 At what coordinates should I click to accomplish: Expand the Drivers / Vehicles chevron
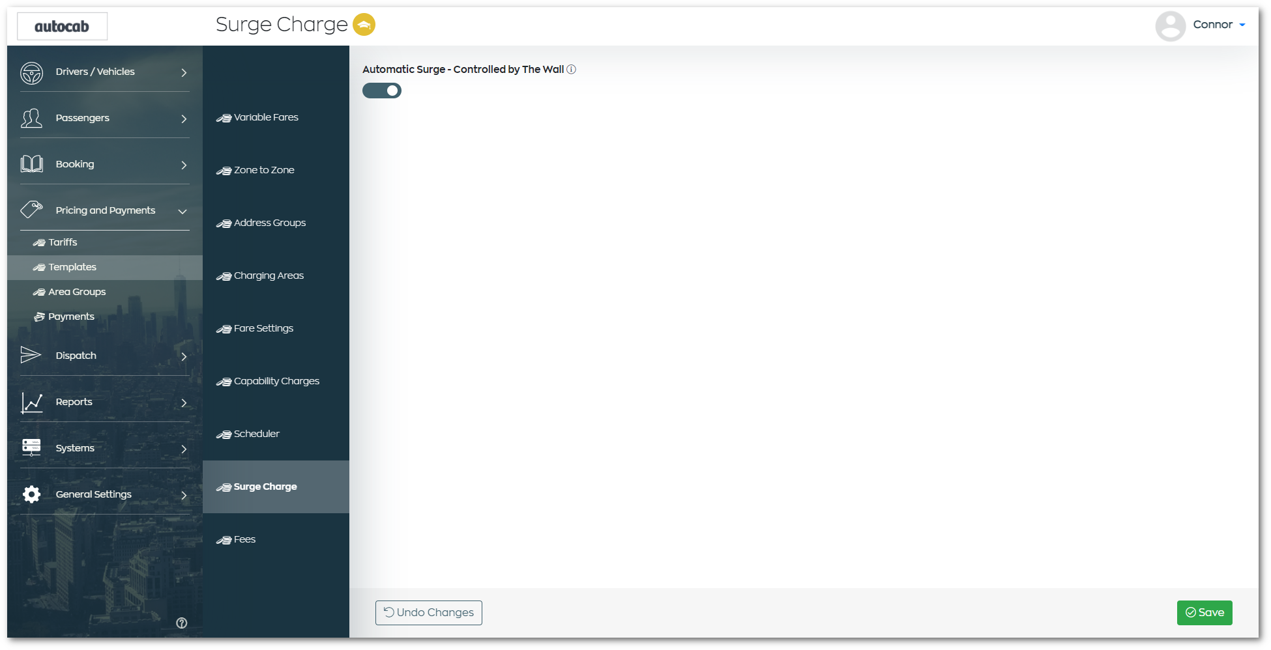pos(184,72)
